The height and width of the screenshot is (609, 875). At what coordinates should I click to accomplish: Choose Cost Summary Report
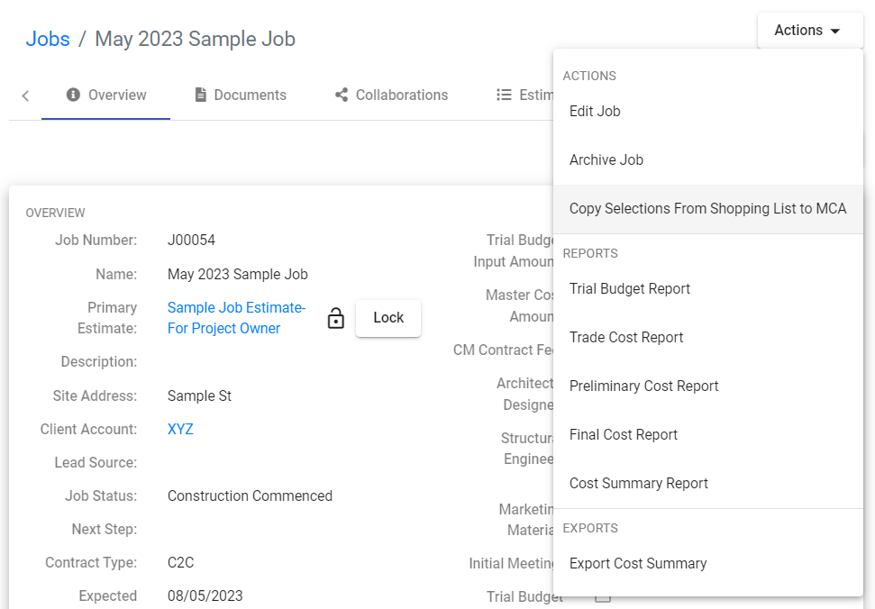639,484
